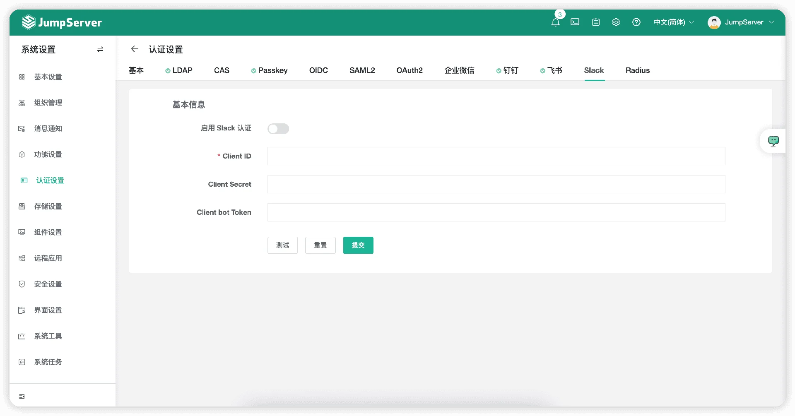
Task: Go back using the left arrow
Action: (x=135, y=49)
